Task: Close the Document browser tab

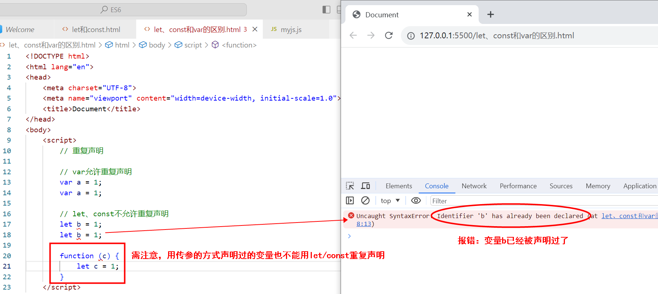Action: (470, 14)
